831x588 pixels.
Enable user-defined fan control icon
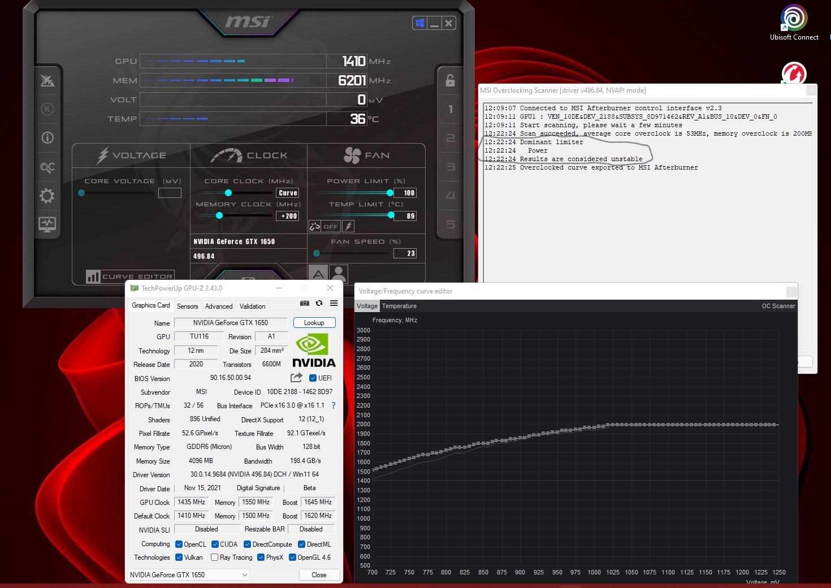point(338,274)
